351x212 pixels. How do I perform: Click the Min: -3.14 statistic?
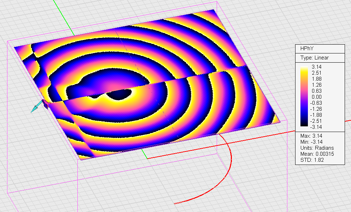pyautogui.click(x=310, y=142)
